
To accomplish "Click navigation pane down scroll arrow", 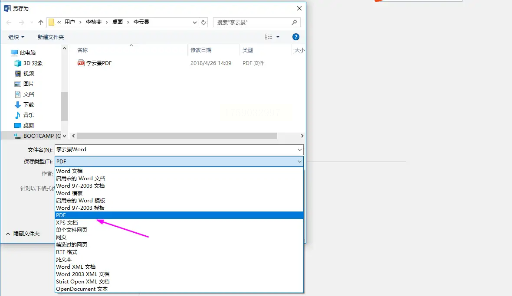I will [64, 136].
